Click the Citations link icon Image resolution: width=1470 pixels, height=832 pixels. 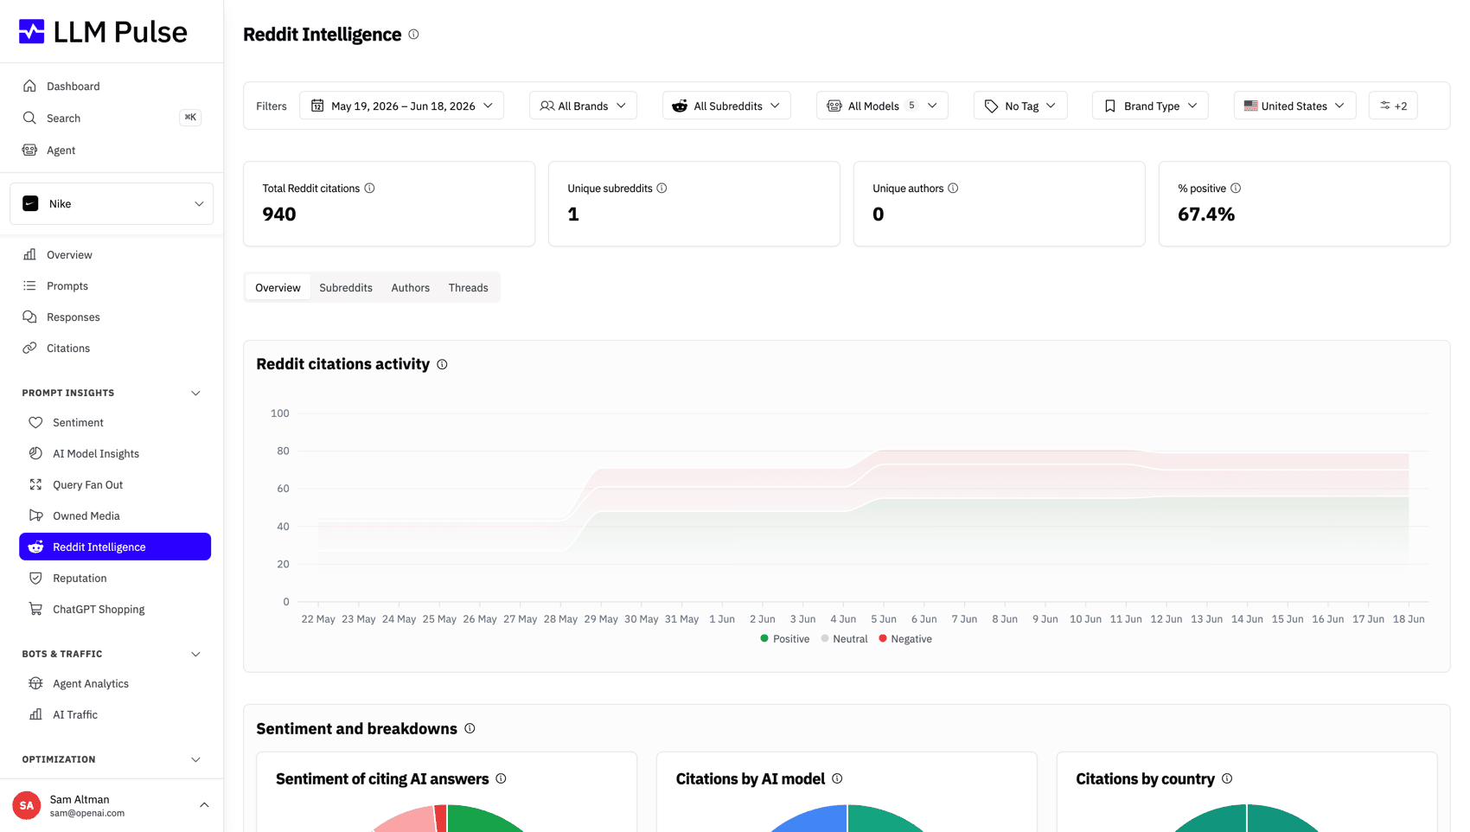29,348
